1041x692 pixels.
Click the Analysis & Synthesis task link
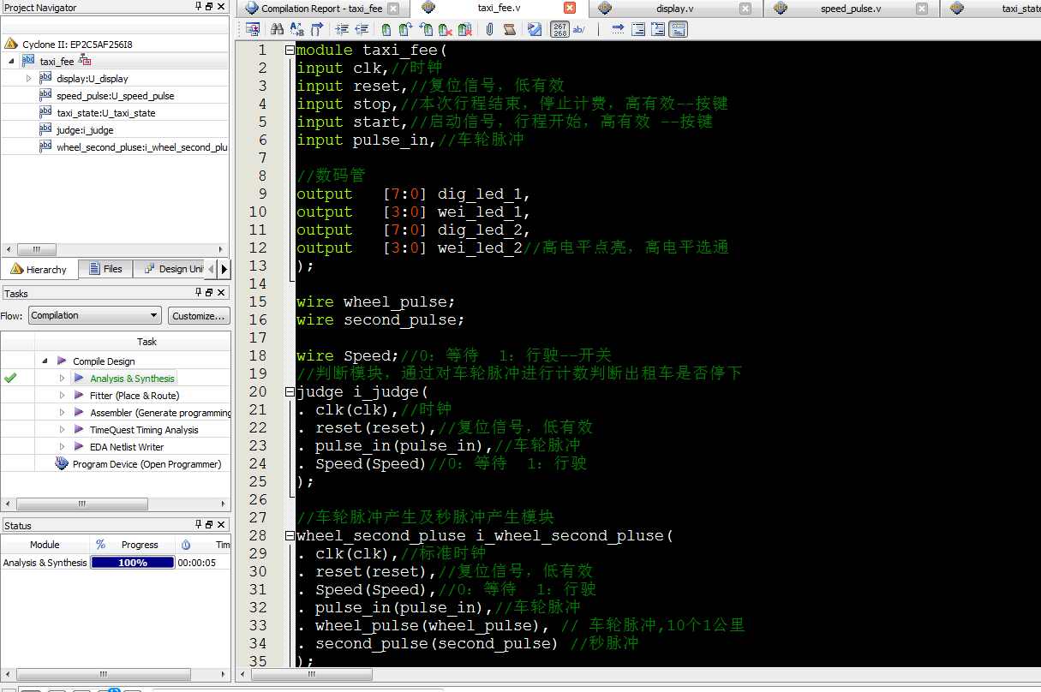(132, 379)
